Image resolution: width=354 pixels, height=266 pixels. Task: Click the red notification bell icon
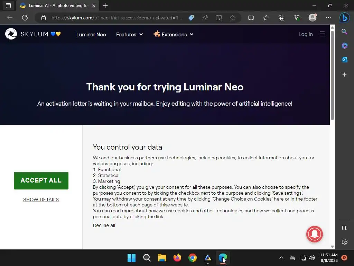click(315, 234)
